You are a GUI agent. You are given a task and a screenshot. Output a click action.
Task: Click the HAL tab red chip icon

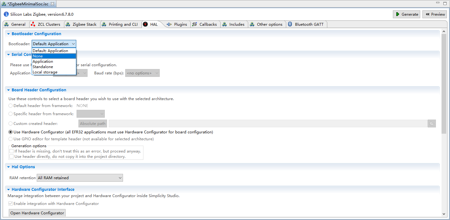pyautogui.click(x=145, y=24)
